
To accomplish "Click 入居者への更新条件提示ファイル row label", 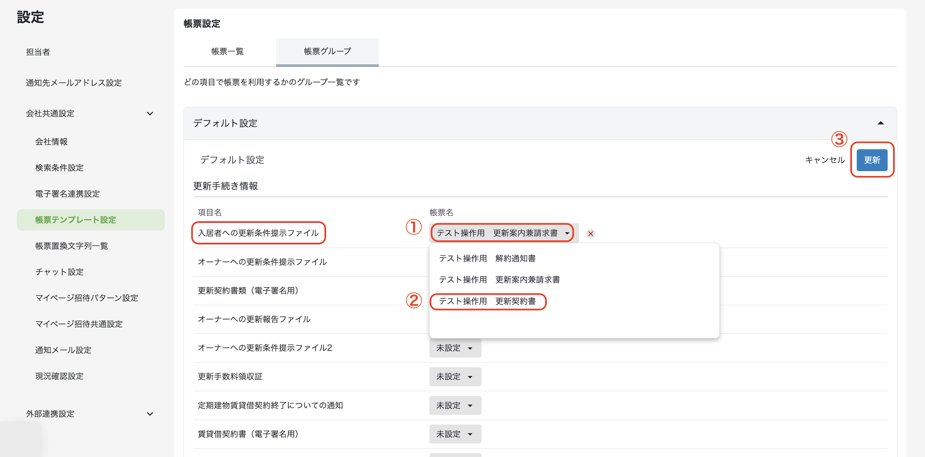I will tap(258, 233).
